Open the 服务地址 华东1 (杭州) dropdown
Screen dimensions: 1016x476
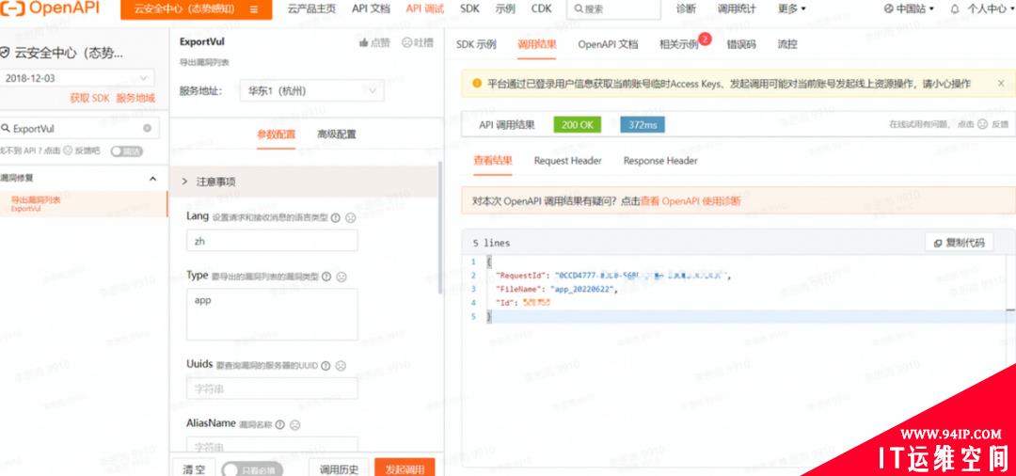[311, 90]
